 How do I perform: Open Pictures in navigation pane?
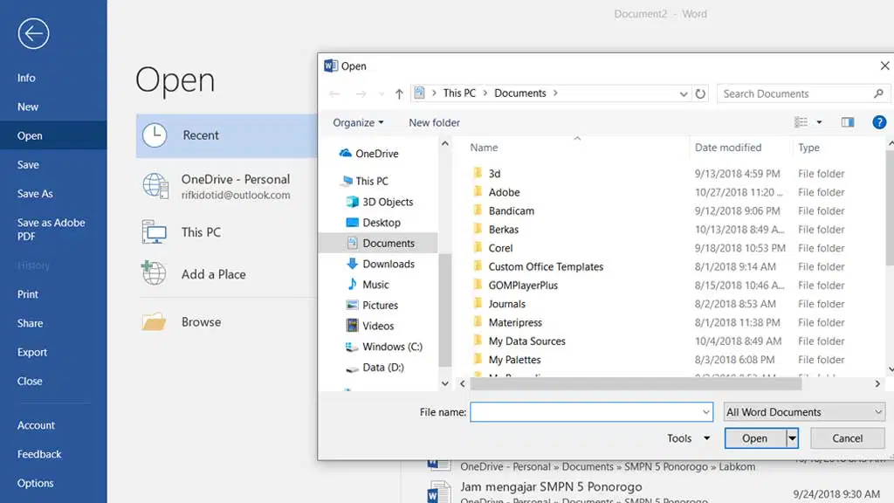(x=372, y=305)
